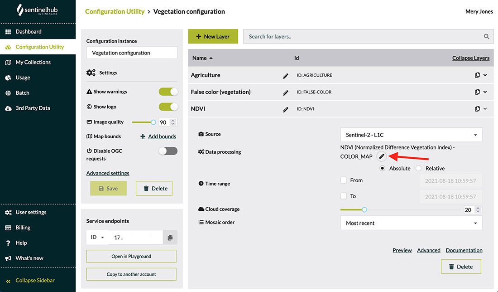
Task: Click the New Layer button
Action: pyautogui.click(x=213, y=36)
